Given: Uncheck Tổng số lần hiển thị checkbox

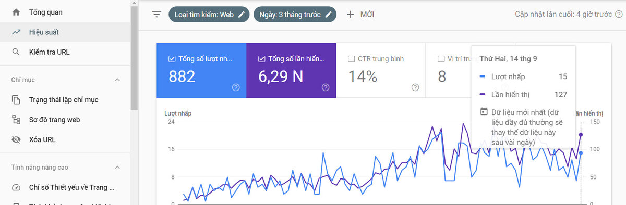Looking at the screenshot, I should [x=261, y=59].
